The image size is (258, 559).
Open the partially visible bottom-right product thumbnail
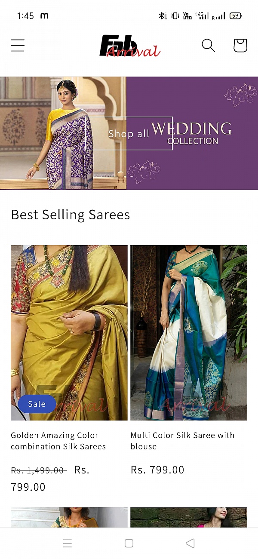(189, 517)
